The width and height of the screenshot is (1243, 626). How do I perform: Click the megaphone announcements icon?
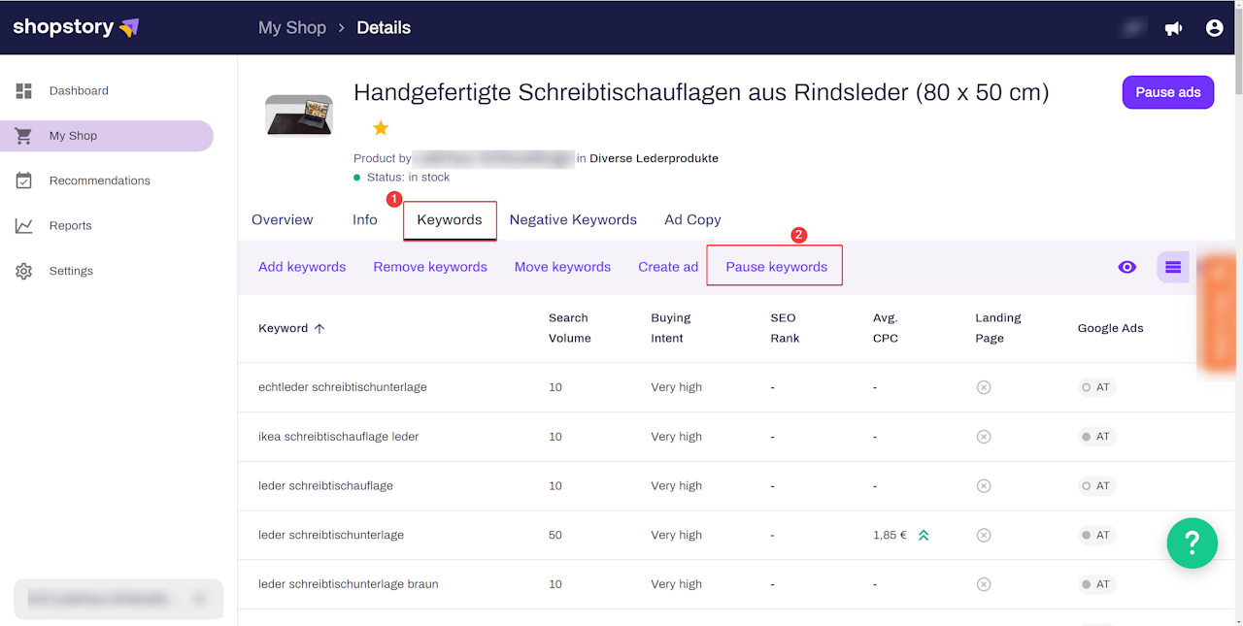point(1173,28)
